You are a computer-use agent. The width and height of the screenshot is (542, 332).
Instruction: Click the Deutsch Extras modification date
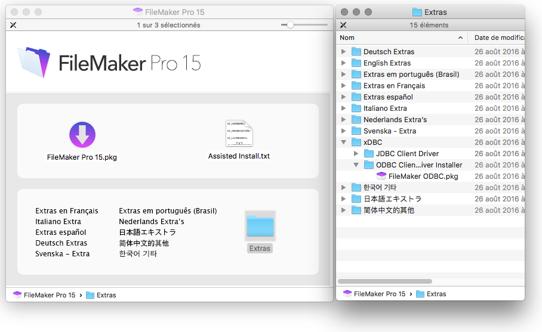click(499, 51)
